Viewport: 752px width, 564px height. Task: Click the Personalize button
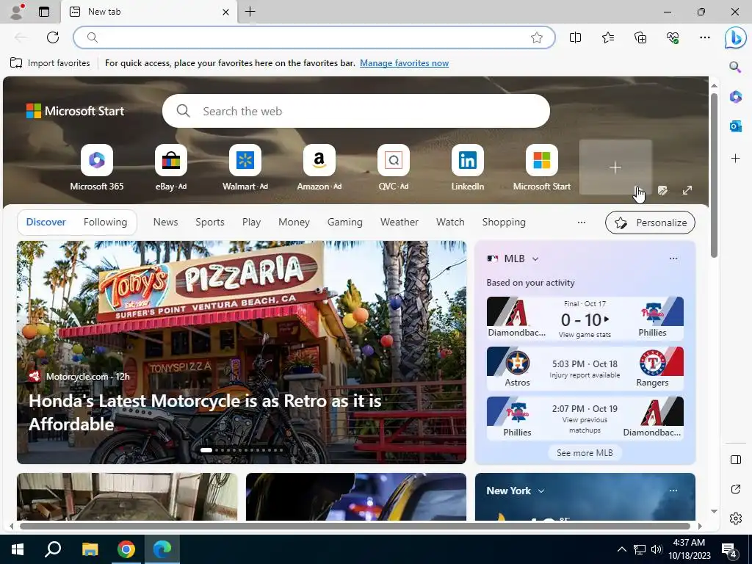[x=650, y=223]
